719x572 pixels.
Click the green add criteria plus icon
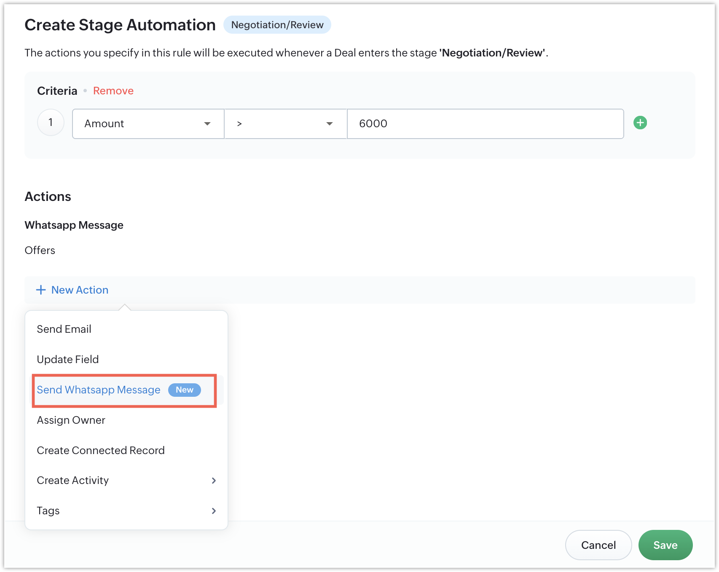point(640,123)
